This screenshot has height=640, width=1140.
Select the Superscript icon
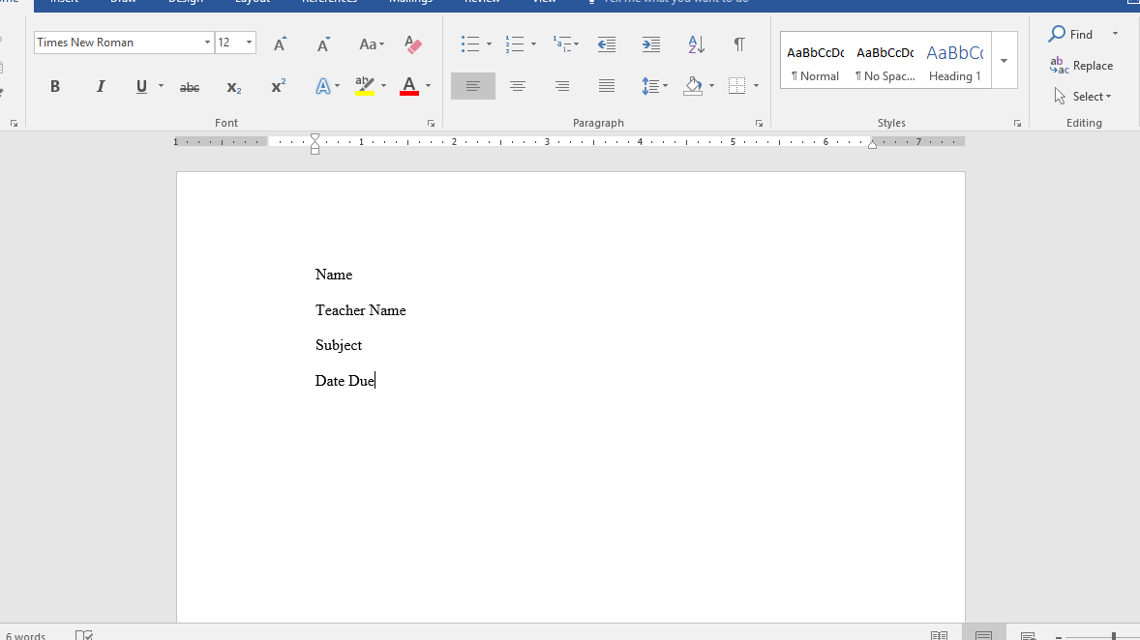click(x=277, y=86)
